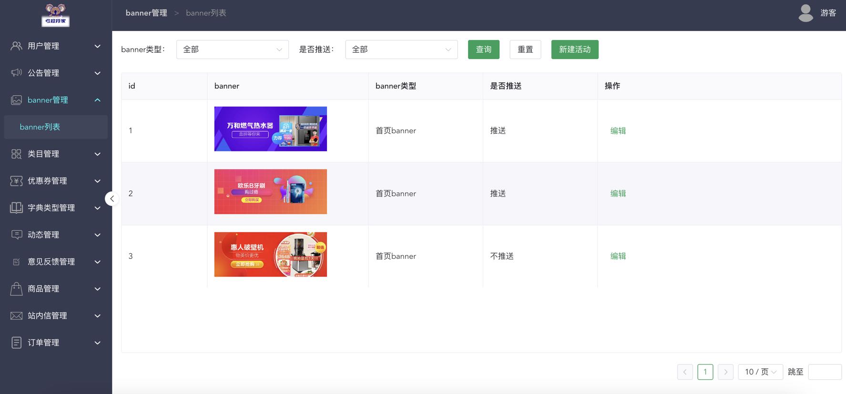The height and width of the screenshot is (394, 846).
Task: Click banner管理 breadcrumb link
Action: pyautogui.click(x=146, y=13)
